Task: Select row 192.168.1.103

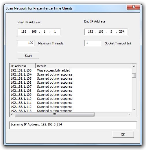Action: tap(71, 70)
